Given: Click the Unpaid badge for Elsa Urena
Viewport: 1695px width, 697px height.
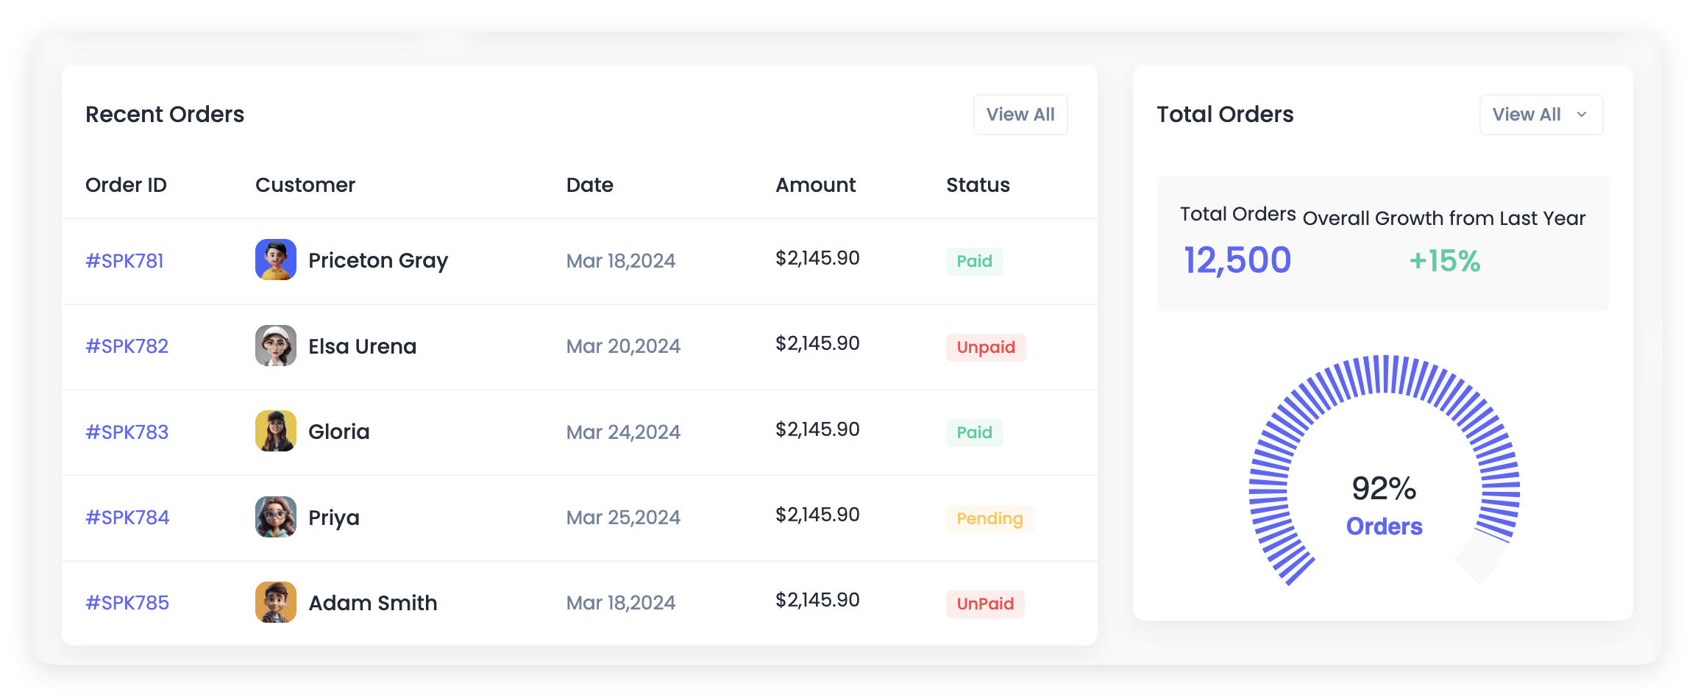Looking at the screenshot, I should 985,347.
